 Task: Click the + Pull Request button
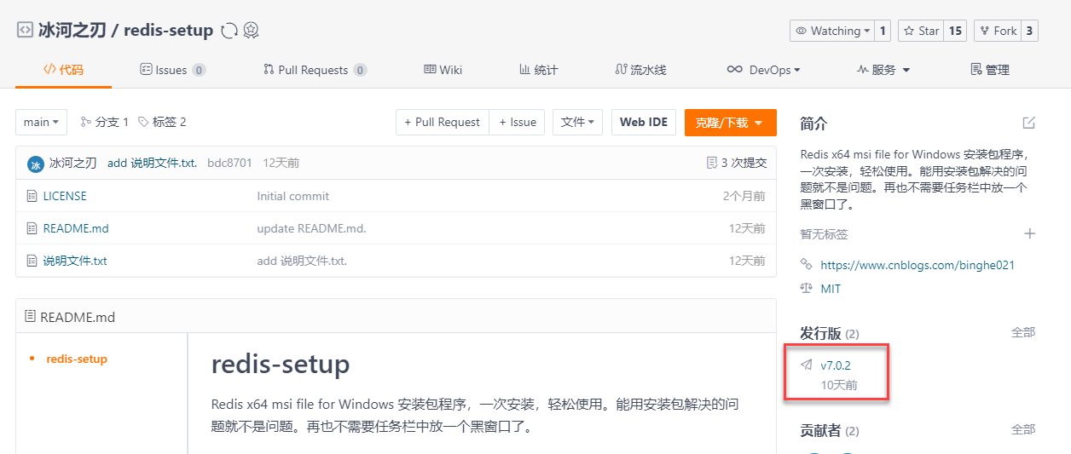[x=443, y=122]
